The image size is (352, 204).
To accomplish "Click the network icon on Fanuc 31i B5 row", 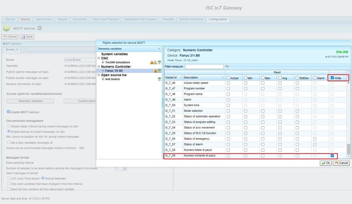I will coord(160,71).
